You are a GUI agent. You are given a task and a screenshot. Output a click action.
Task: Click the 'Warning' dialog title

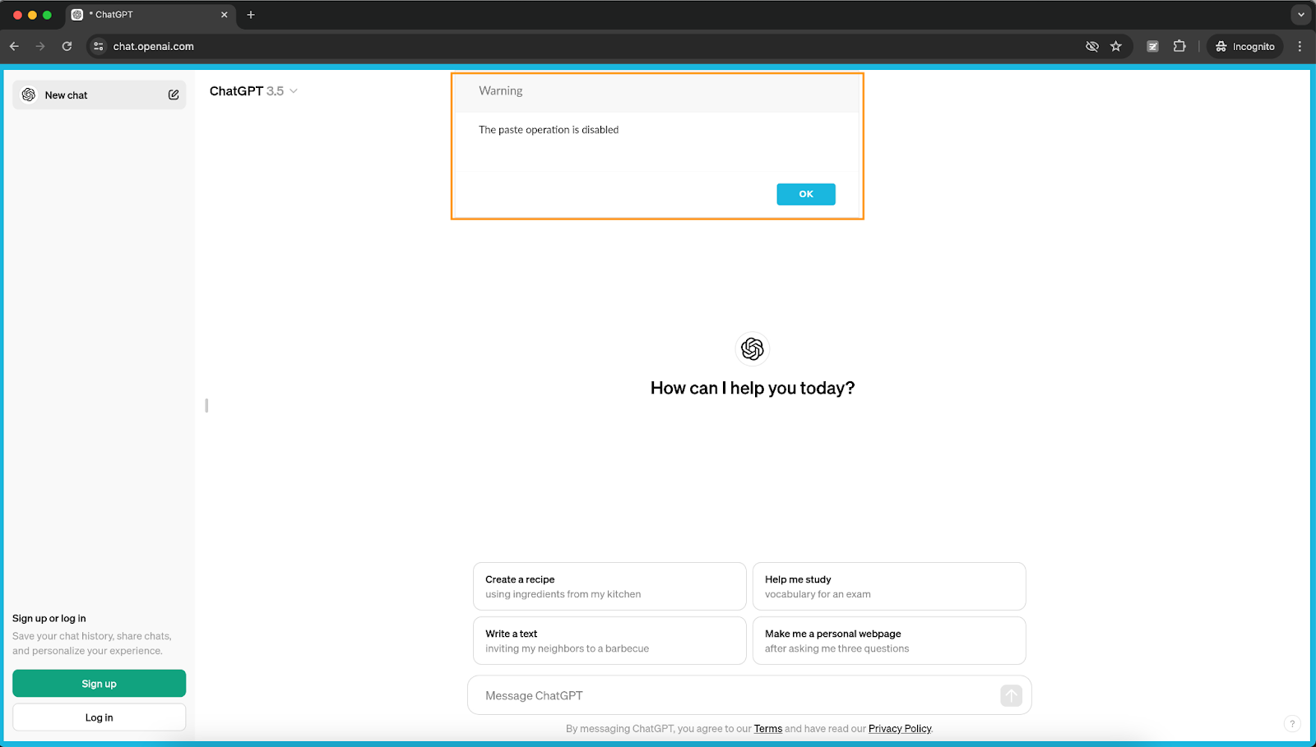(501, 91)
